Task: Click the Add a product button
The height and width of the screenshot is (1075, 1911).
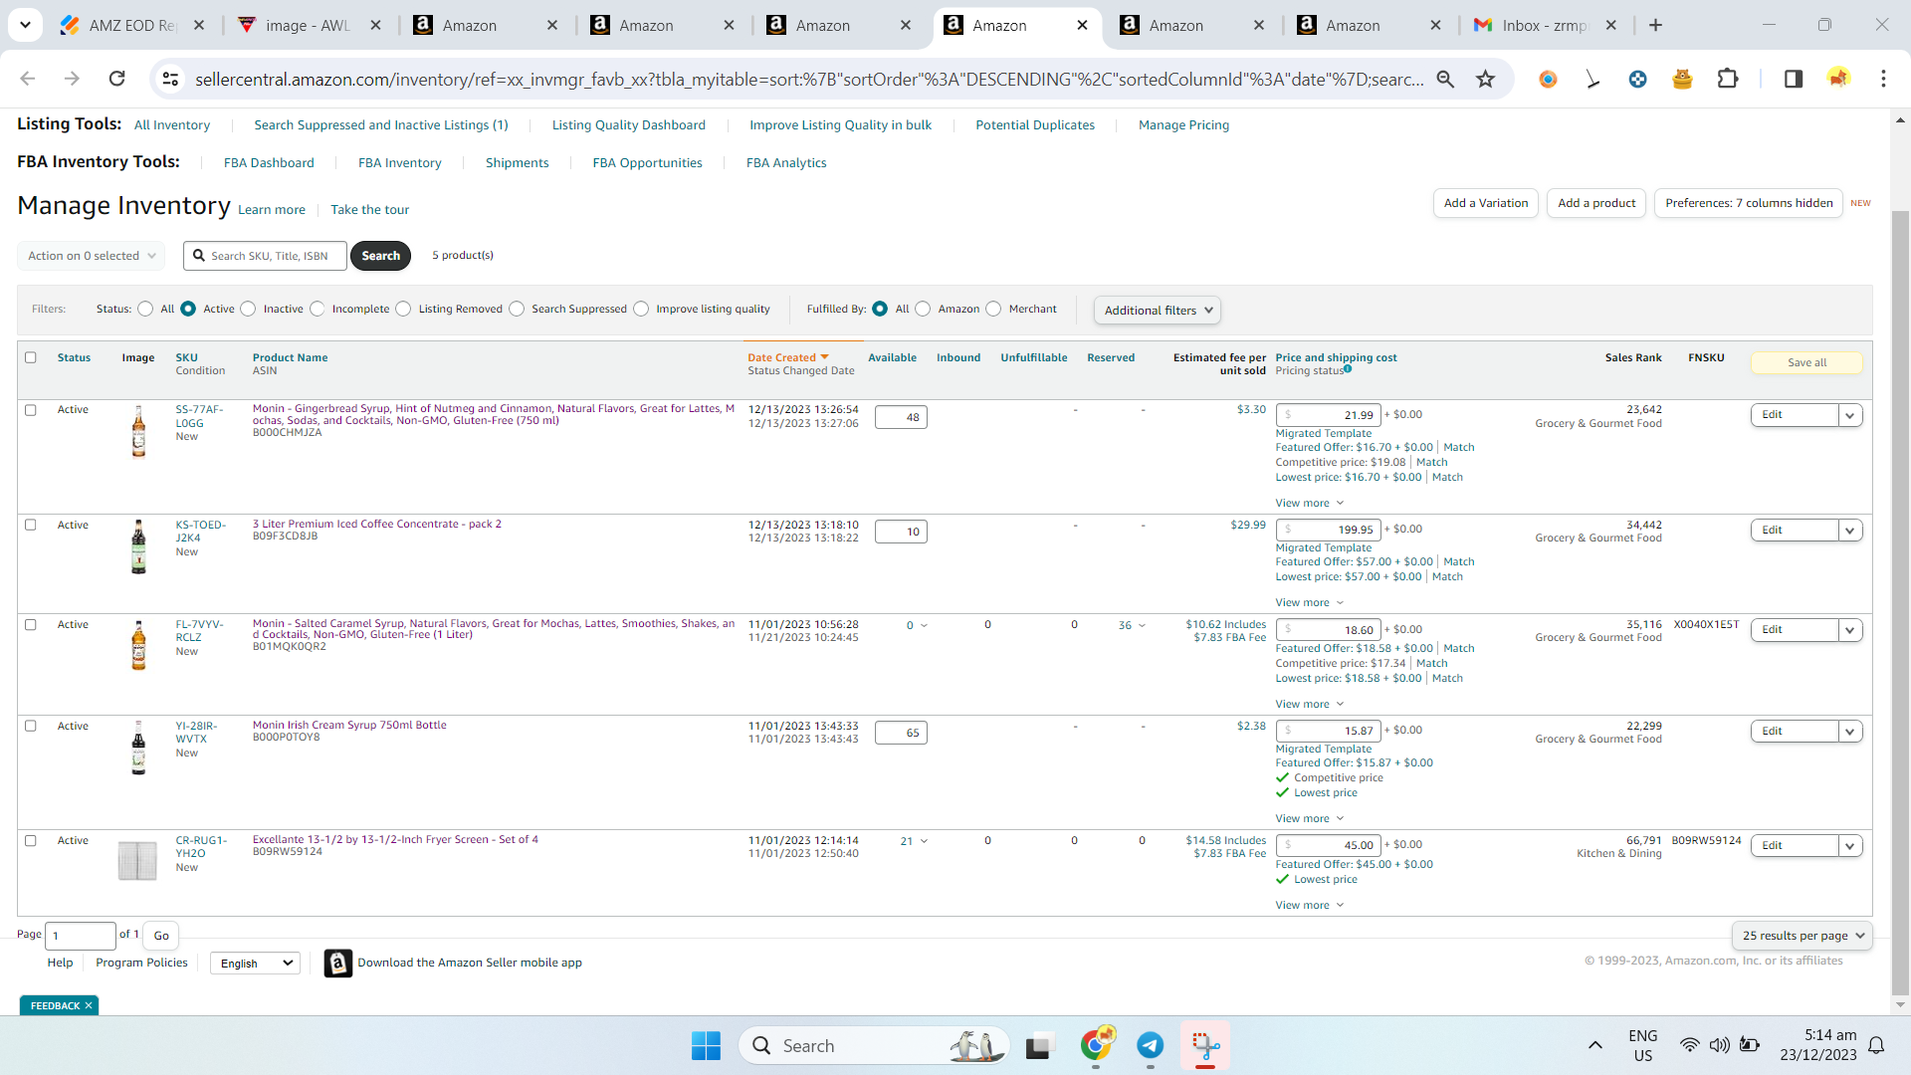Action: [1595, 203]
